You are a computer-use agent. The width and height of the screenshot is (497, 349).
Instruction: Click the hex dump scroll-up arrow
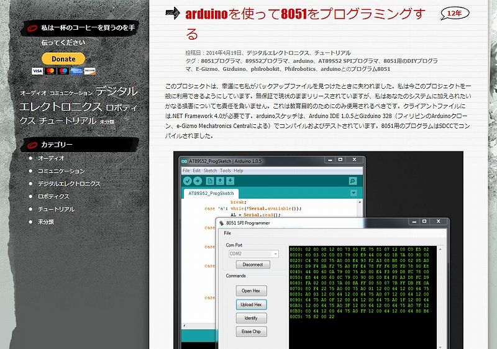click(440, 249)
